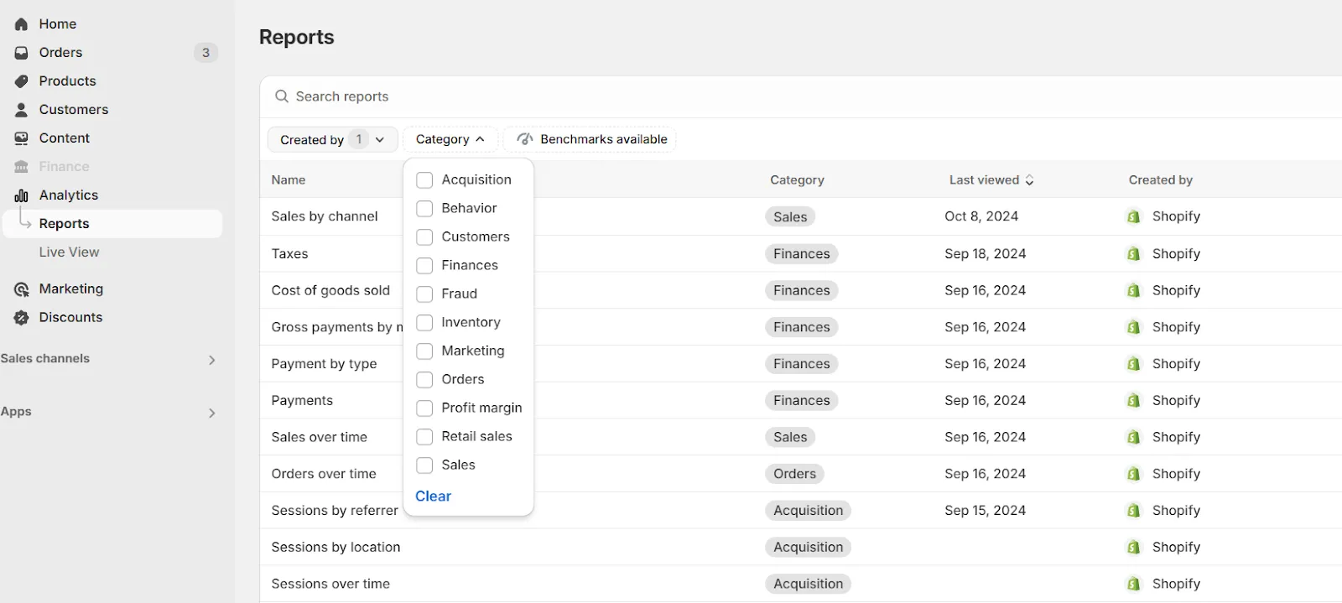Click the Discounts badge icon
This screenshot has width=1342, height=603.
21,318
